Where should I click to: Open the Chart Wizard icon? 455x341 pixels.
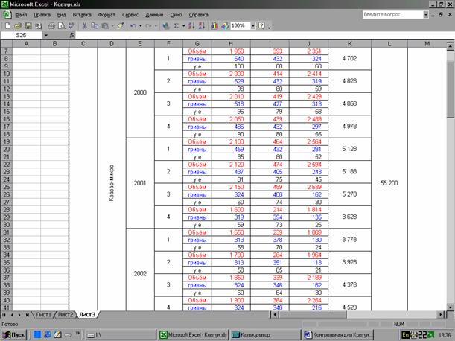(214, 25)
